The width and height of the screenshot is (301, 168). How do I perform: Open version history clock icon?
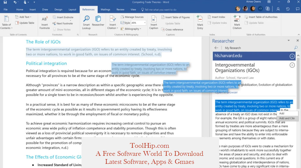(x=288, y=9)
